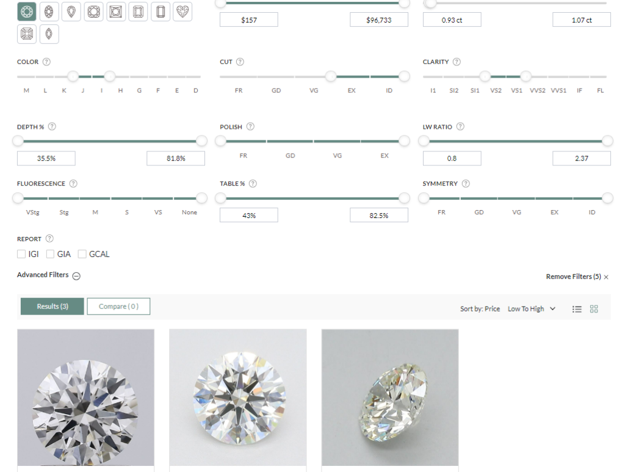Click Remove Filters (5) to clear filters

pos(574,276)
